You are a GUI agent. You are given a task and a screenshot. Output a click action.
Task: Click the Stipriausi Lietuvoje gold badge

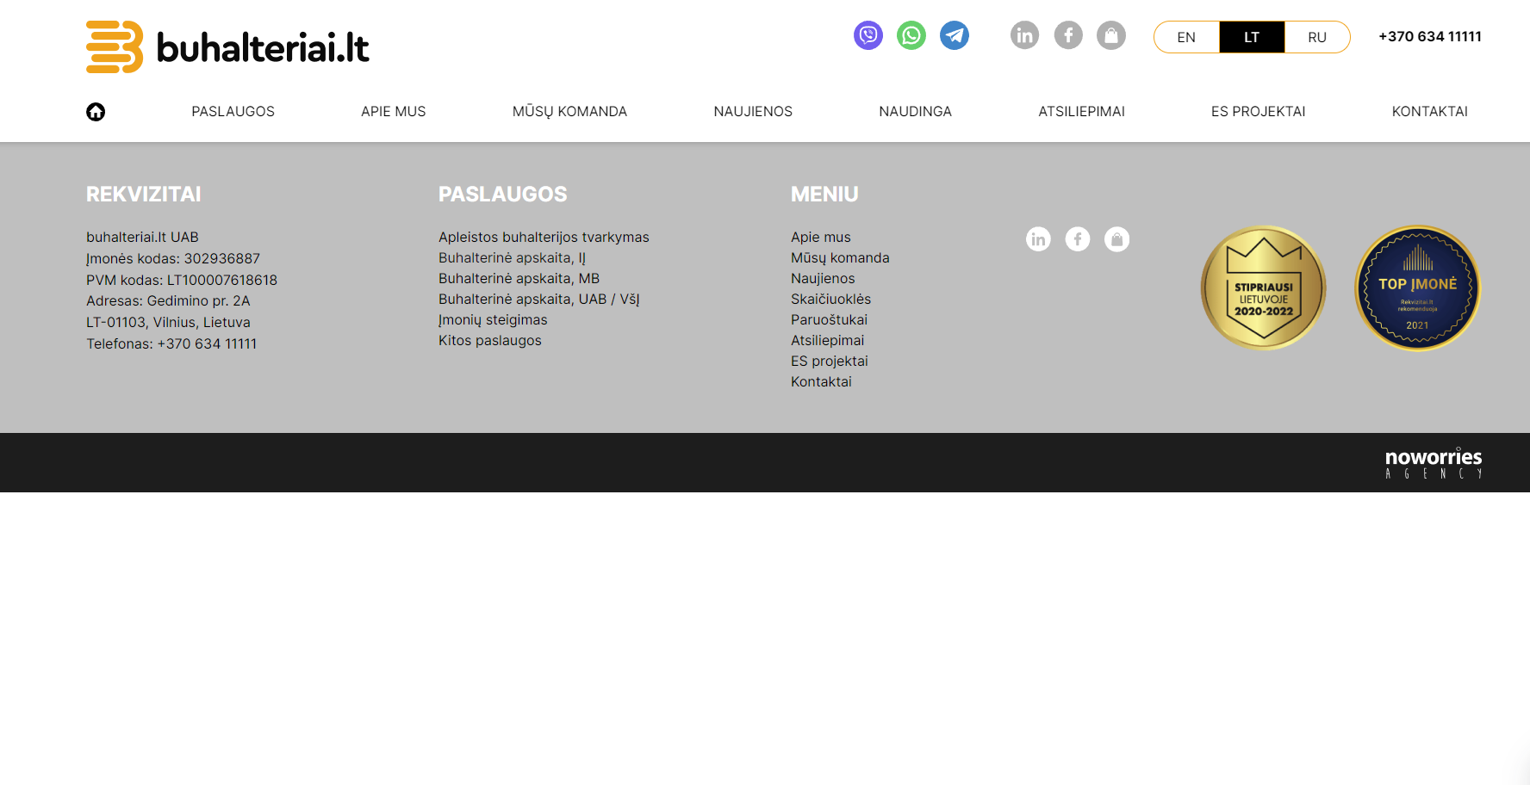coord(1263,288)
